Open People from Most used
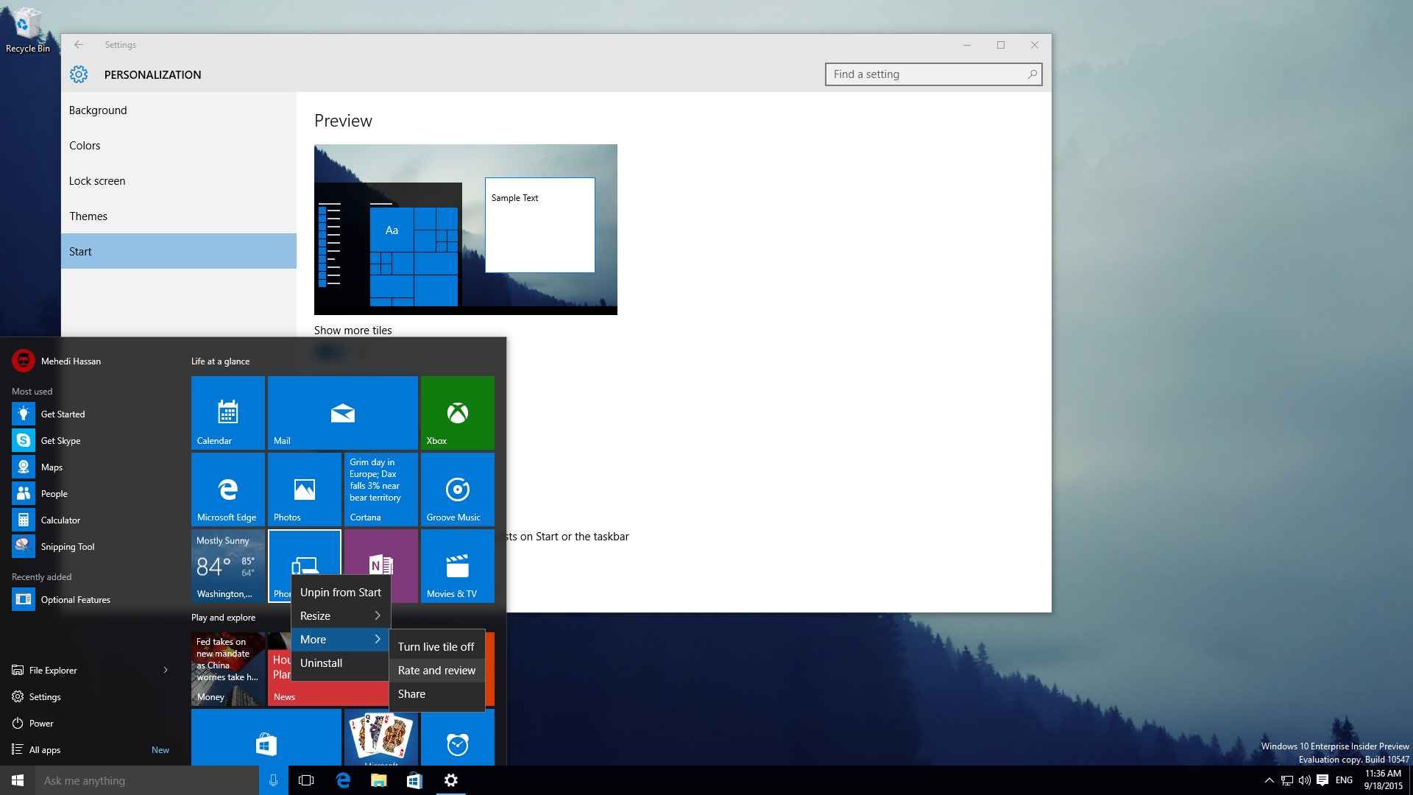Screen dimensions: 1413x795 click(x=92, y=493)
